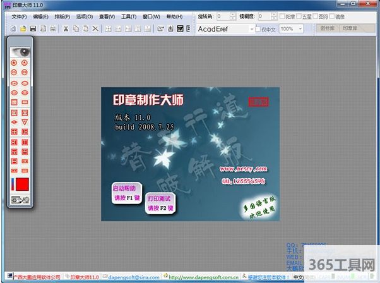Click the New file icon in toolbar
This screenshot has width=380, height=283.
(x=14, y=29)
